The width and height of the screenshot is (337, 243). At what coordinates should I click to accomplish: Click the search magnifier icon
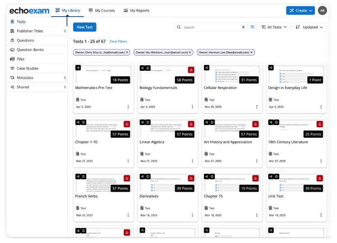[x=178, y=27]
